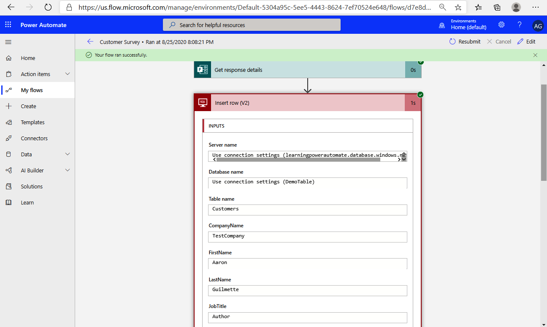Click the Edit flow button
This screenshot has height=327, width=547.
coord(526,41)
